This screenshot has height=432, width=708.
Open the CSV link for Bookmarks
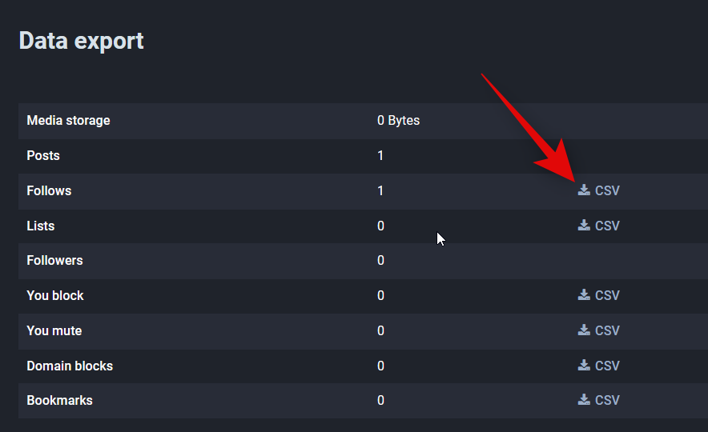click(x=599, y=400)
